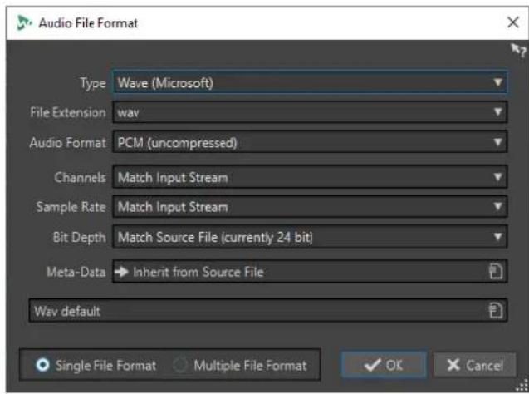The image size is (529, 394).
Task: Click the resize grip in dialog corner
Action: [523, 387]
